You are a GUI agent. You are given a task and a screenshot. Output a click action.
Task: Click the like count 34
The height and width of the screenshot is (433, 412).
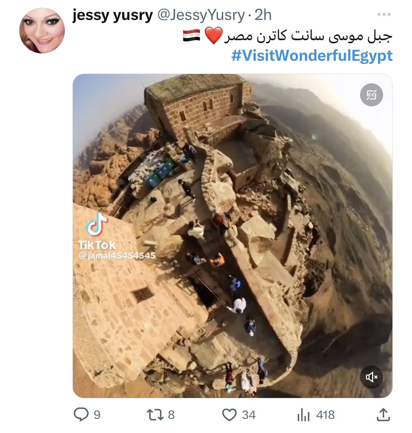click(x=249, y=415)
